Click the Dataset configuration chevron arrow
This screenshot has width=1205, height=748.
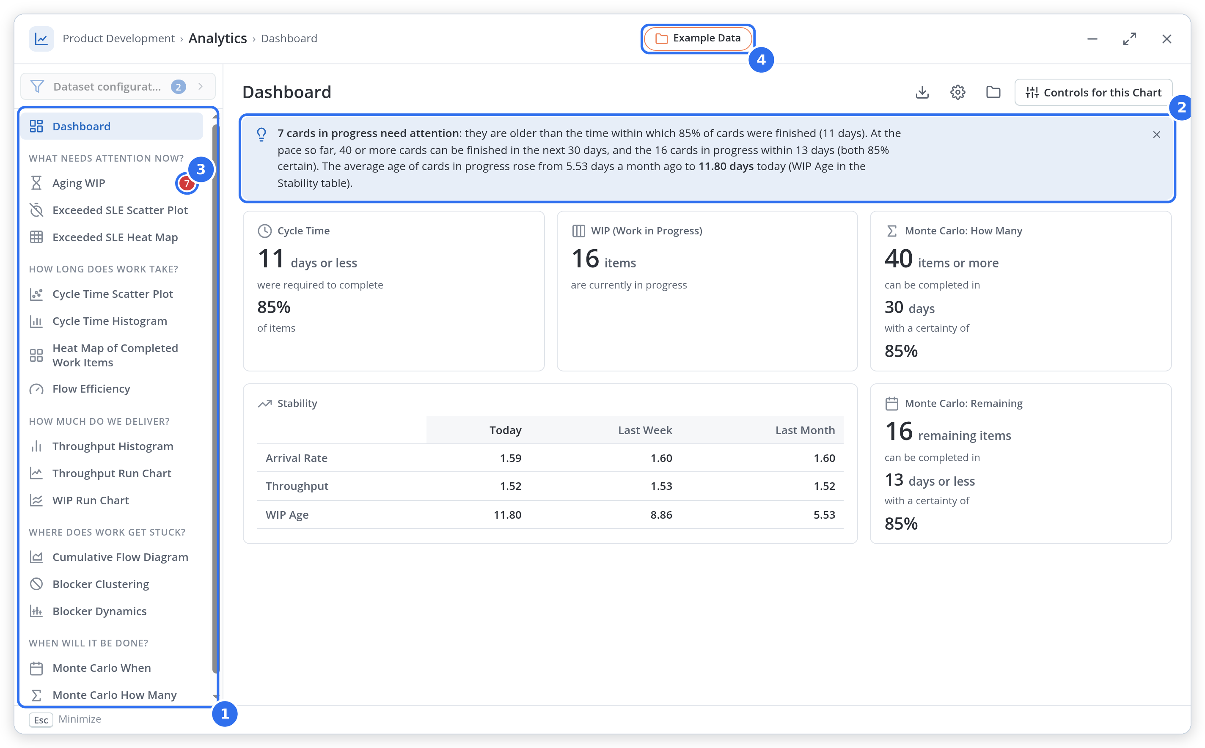pyautogui.click(x=200, y=87)
